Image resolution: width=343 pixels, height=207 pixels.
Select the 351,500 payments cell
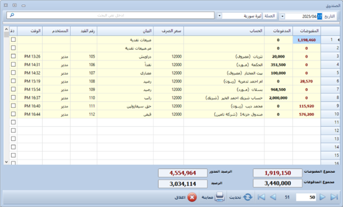[279, 64]
